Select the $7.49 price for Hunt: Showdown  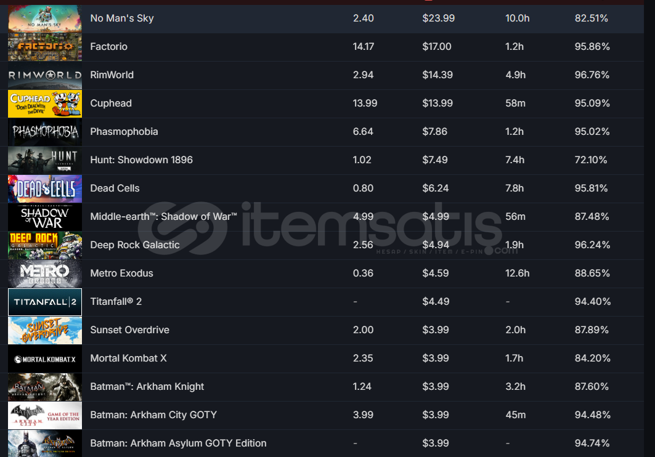pos(435,160)
